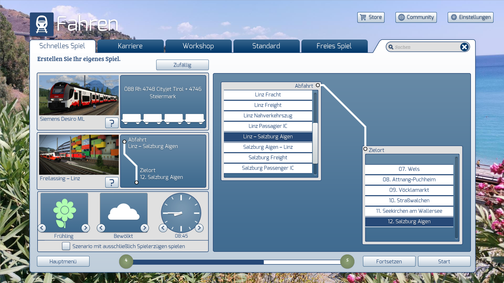This screenshot has width=504, height=283.
Task: Click the ÖBB Rh 4748 Cityjet consist panel
Action: pos(163,102)
